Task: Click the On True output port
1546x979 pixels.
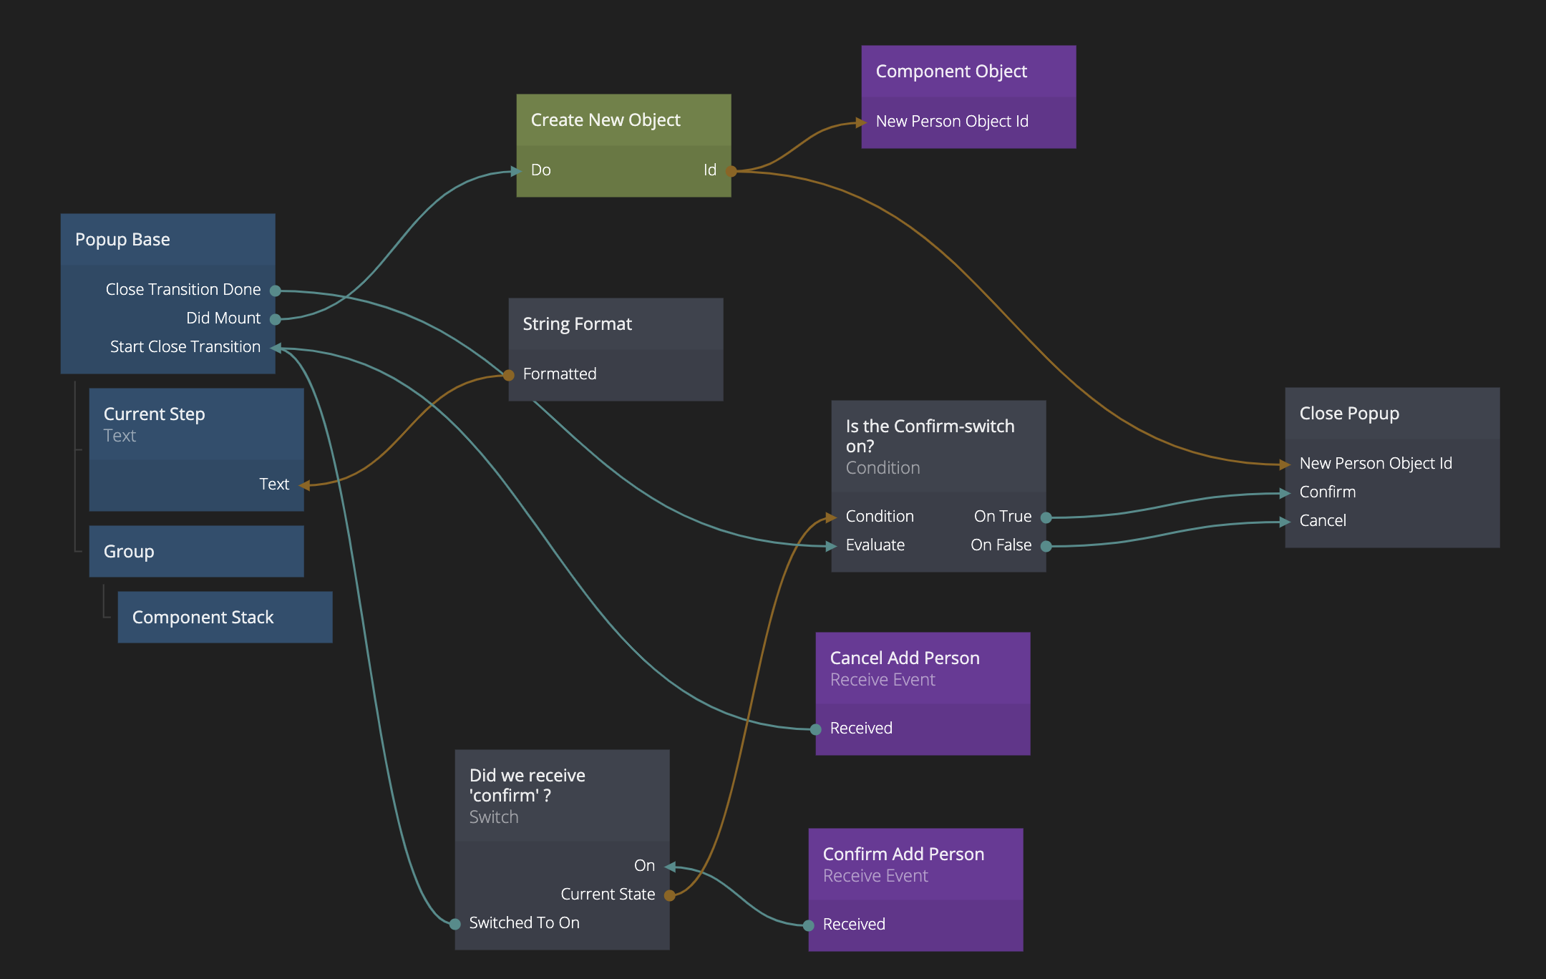Action: coord(1046,517)
